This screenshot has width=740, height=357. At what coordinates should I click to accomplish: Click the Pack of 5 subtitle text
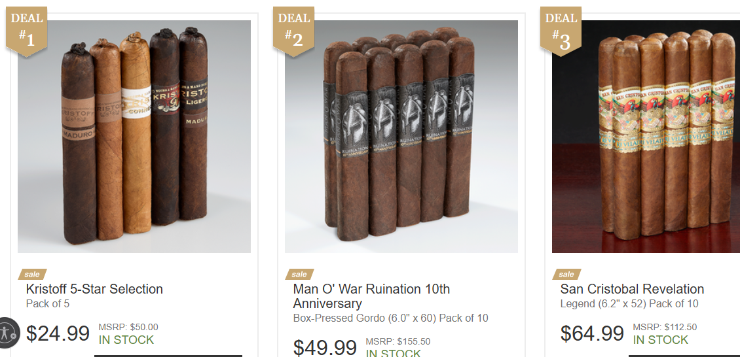coord(48,304)
